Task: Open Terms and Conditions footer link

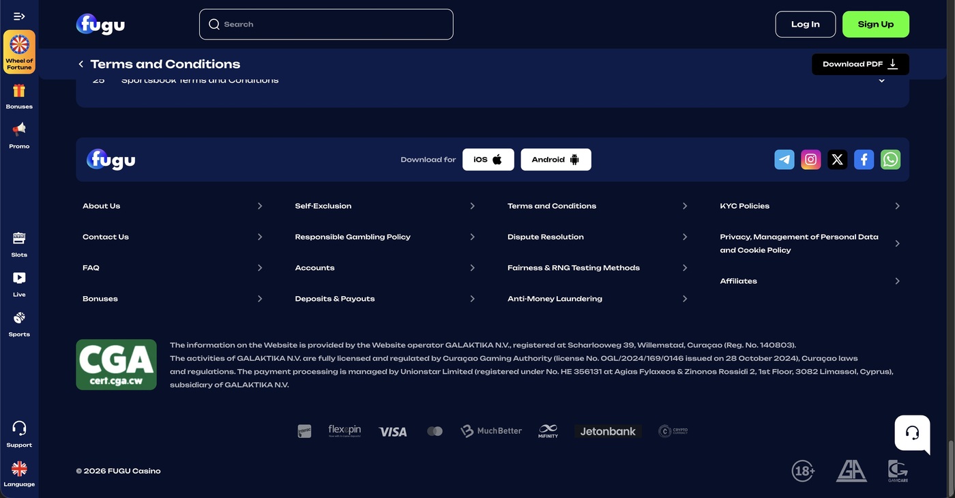Action: coord(598,206)
